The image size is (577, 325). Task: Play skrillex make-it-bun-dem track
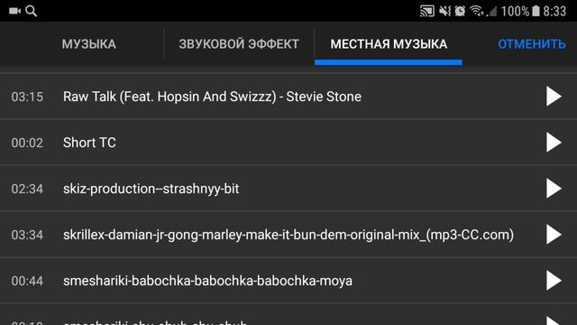pos(554,235)
